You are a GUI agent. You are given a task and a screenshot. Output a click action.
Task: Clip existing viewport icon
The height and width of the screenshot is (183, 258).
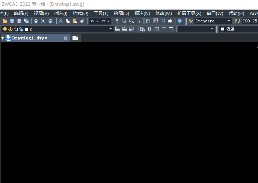[171, 29]
